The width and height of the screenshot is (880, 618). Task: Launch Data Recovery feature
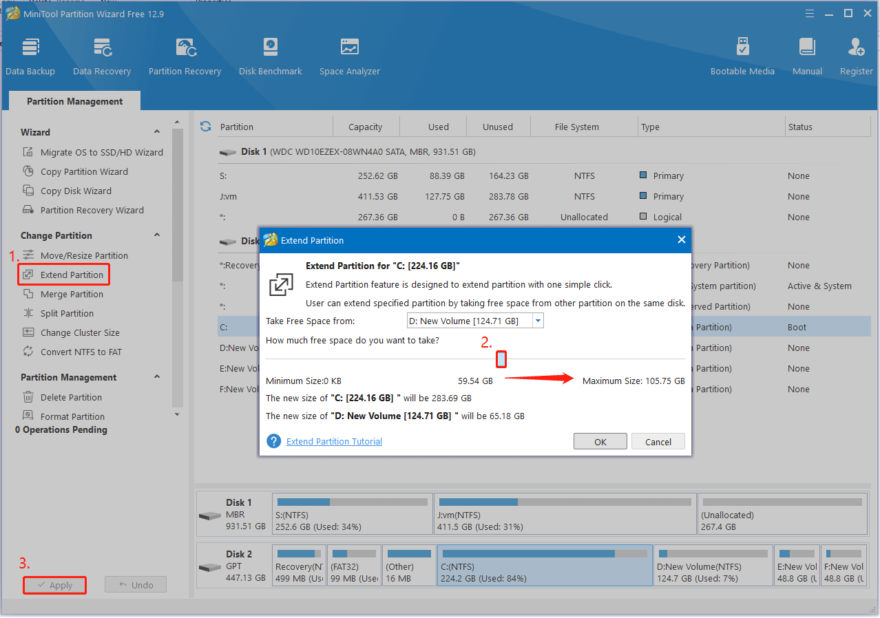point(102,56)
